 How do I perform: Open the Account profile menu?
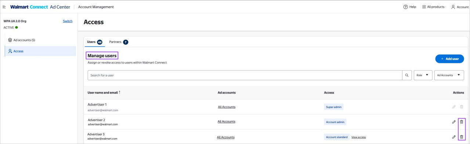click(x=460, y=7)
